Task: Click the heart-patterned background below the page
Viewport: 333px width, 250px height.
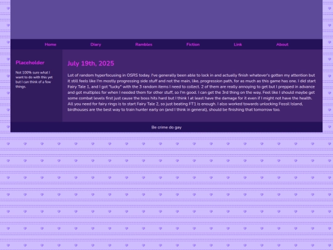Action: pos(166,191)
